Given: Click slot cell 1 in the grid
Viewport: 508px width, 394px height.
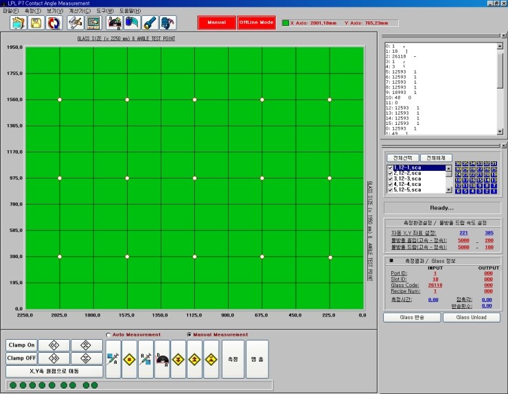Looking at the screenshot, I should [x=494, y=192].
